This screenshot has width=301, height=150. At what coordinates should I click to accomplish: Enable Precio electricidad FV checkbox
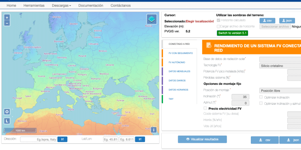[x=205, y=108]
